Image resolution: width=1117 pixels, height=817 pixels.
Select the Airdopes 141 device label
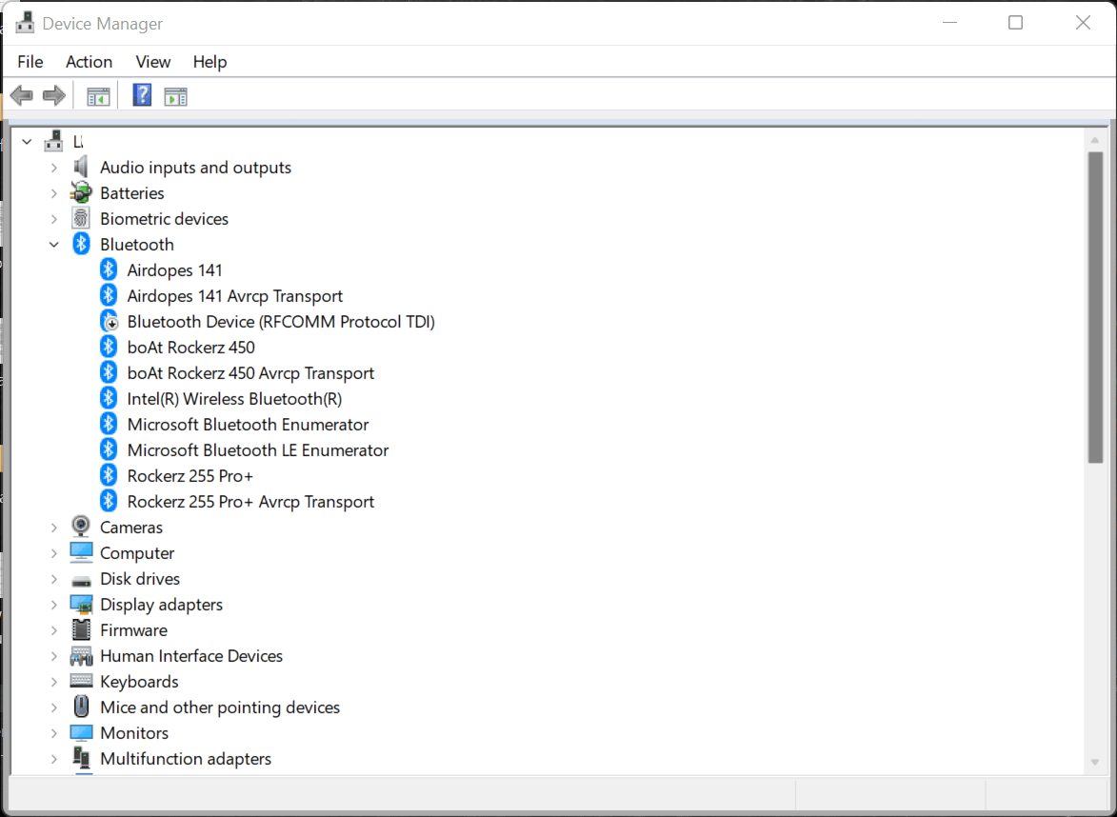pos(174,270)
